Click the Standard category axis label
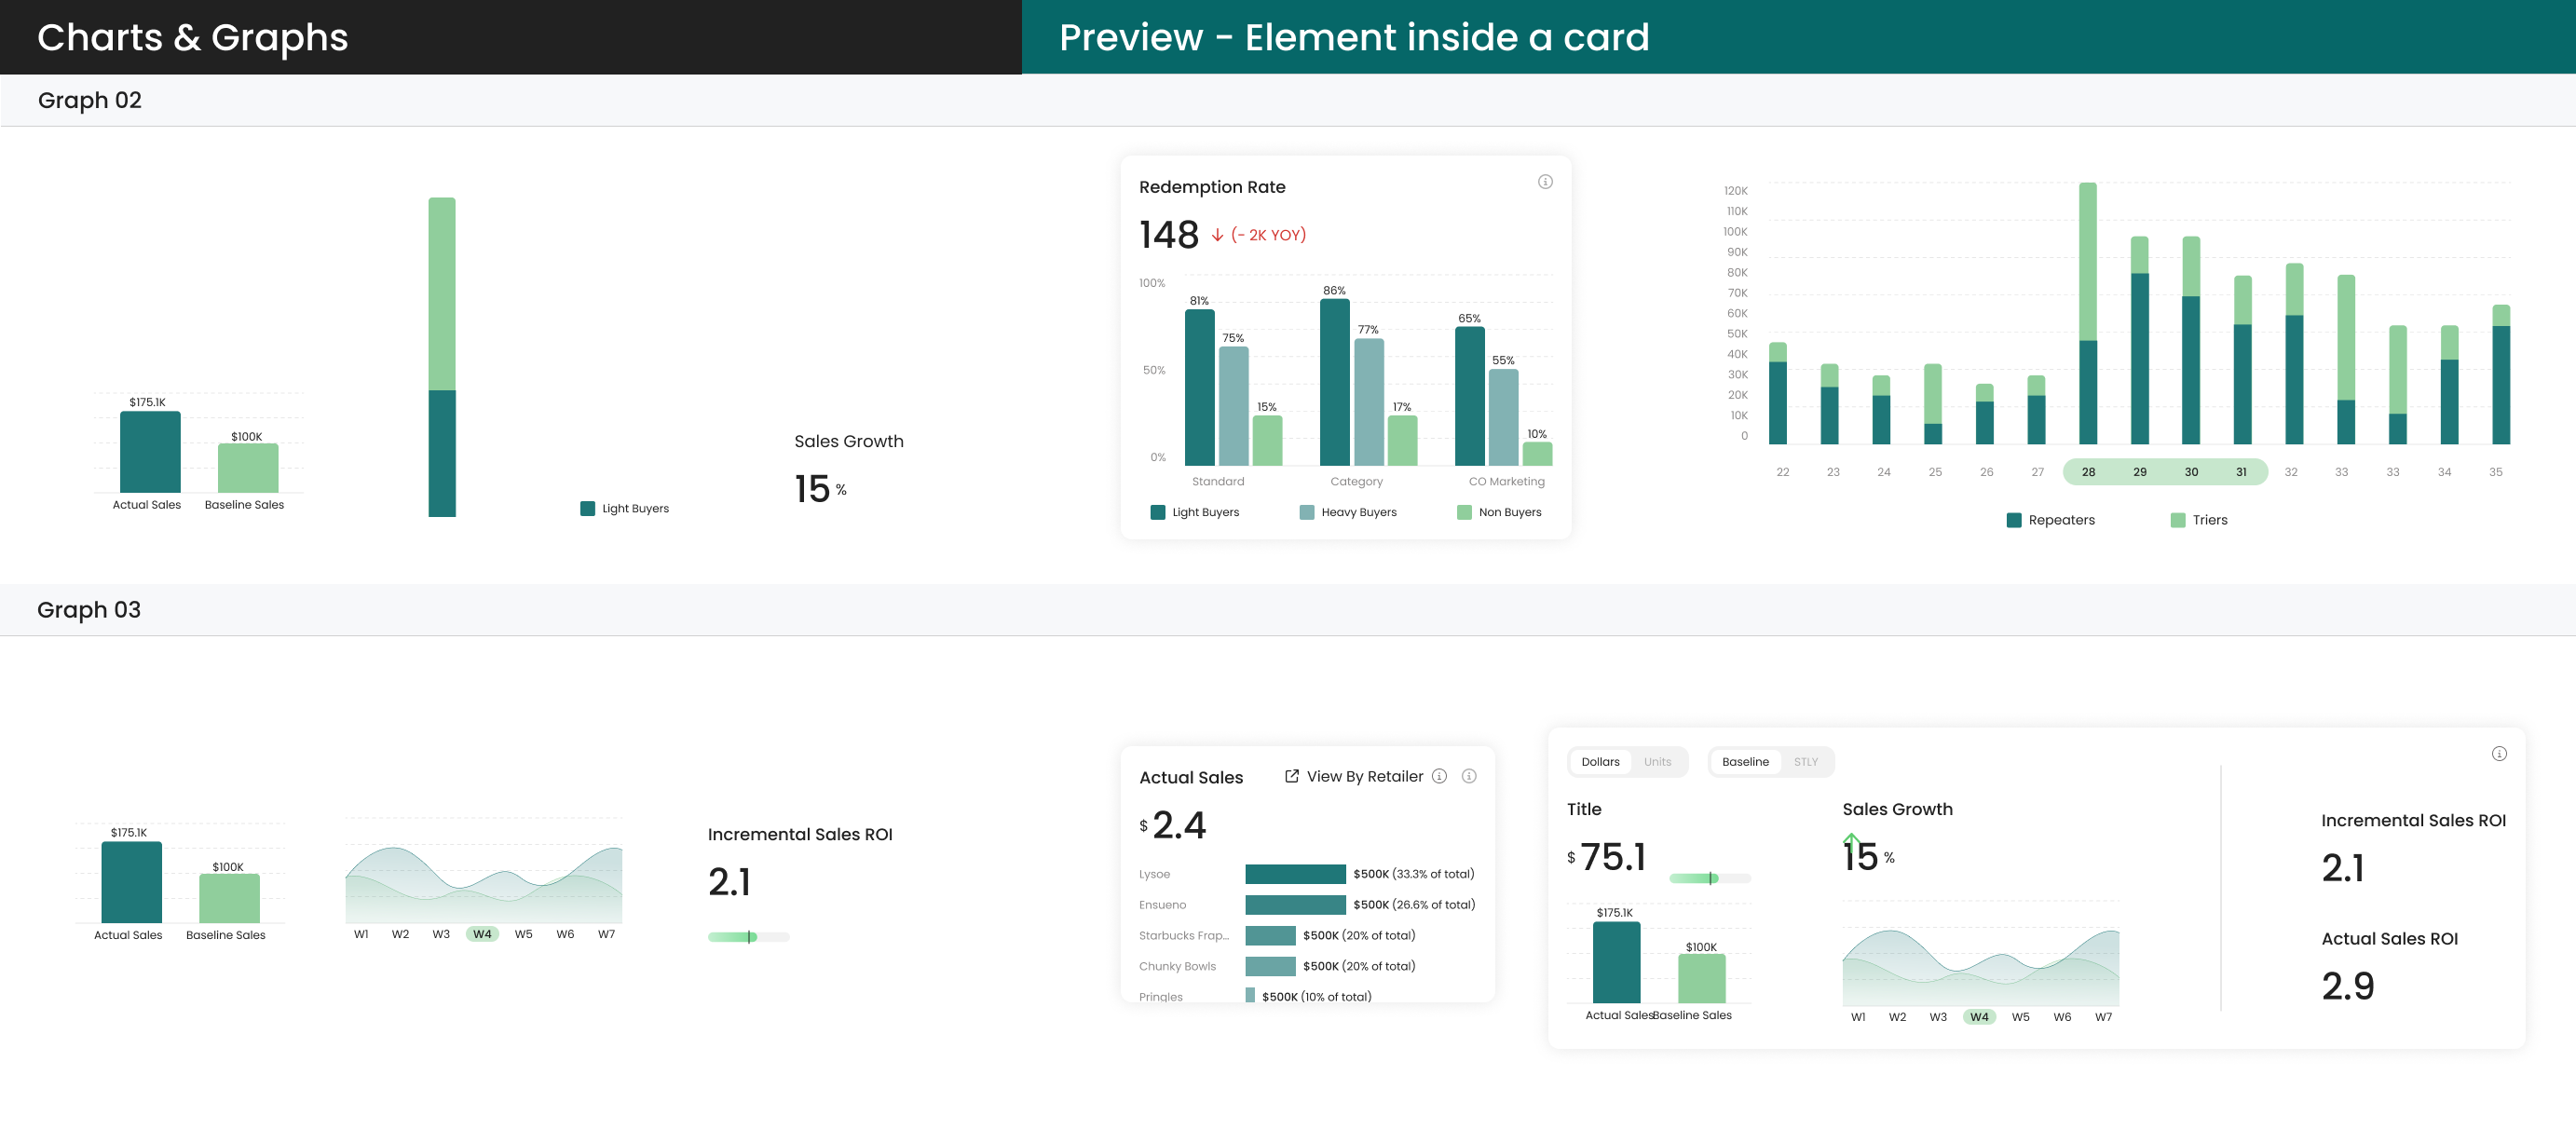Image resolution: width=2576 pixels, height=1143 pixels. click(x=1218, y=482)
